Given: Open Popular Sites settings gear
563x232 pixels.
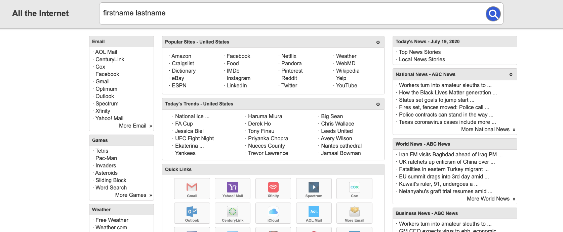Looking at the screenshot, I should [x=378, y=42].
